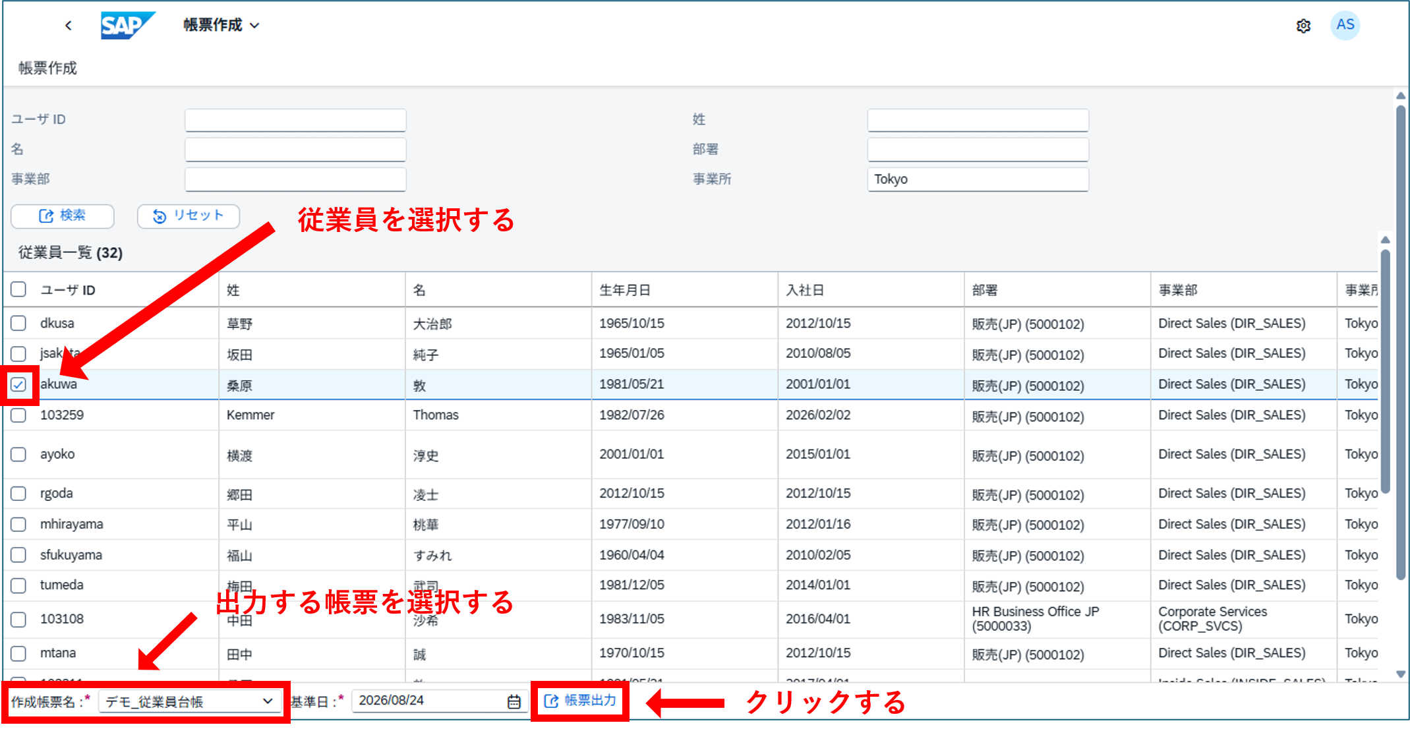
Task: Click the 検索 search button
Action: pyautogui.click(x=63, y=216)
